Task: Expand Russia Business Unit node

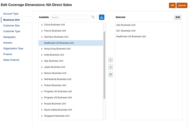Action: [x=42, y=104]
